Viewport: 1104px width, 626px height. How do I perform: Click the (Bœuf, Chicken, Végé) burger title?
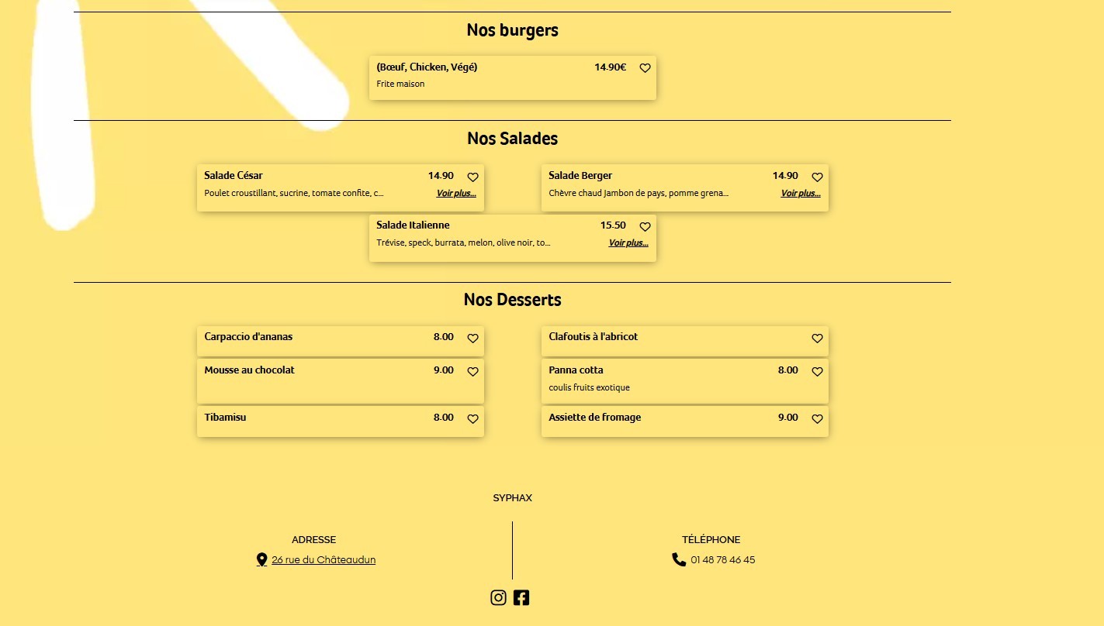tap(427, 67)
